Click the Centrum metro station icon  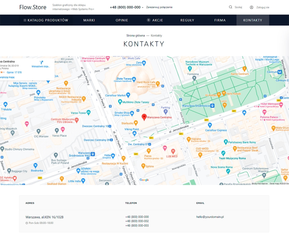click(x=279, y=72)
